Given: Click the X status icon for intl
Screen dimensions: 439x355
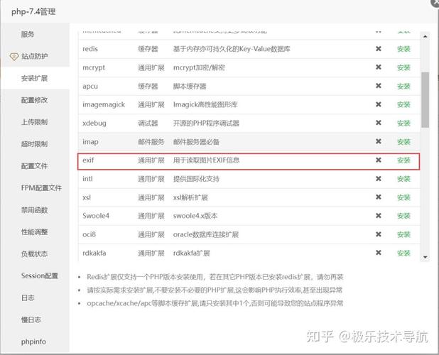Looking at the screenshot, I should tap(378, 178).
